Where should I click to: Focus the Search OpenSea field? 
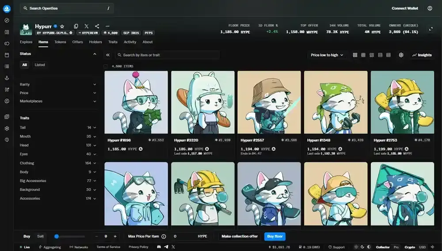coord(67,8)
